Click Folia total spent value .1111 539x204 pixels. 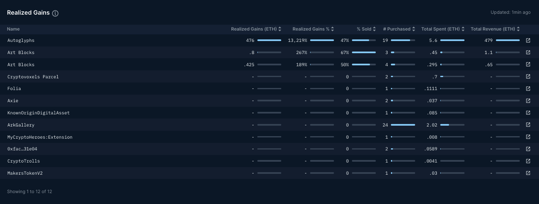coord(431,89)
